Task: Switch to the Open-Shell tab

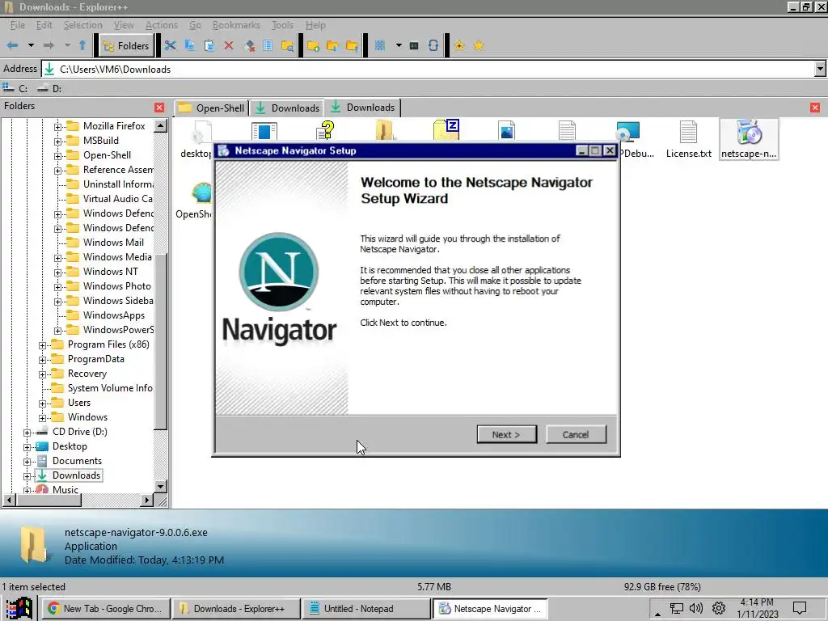Action: (x=212, y=108)
